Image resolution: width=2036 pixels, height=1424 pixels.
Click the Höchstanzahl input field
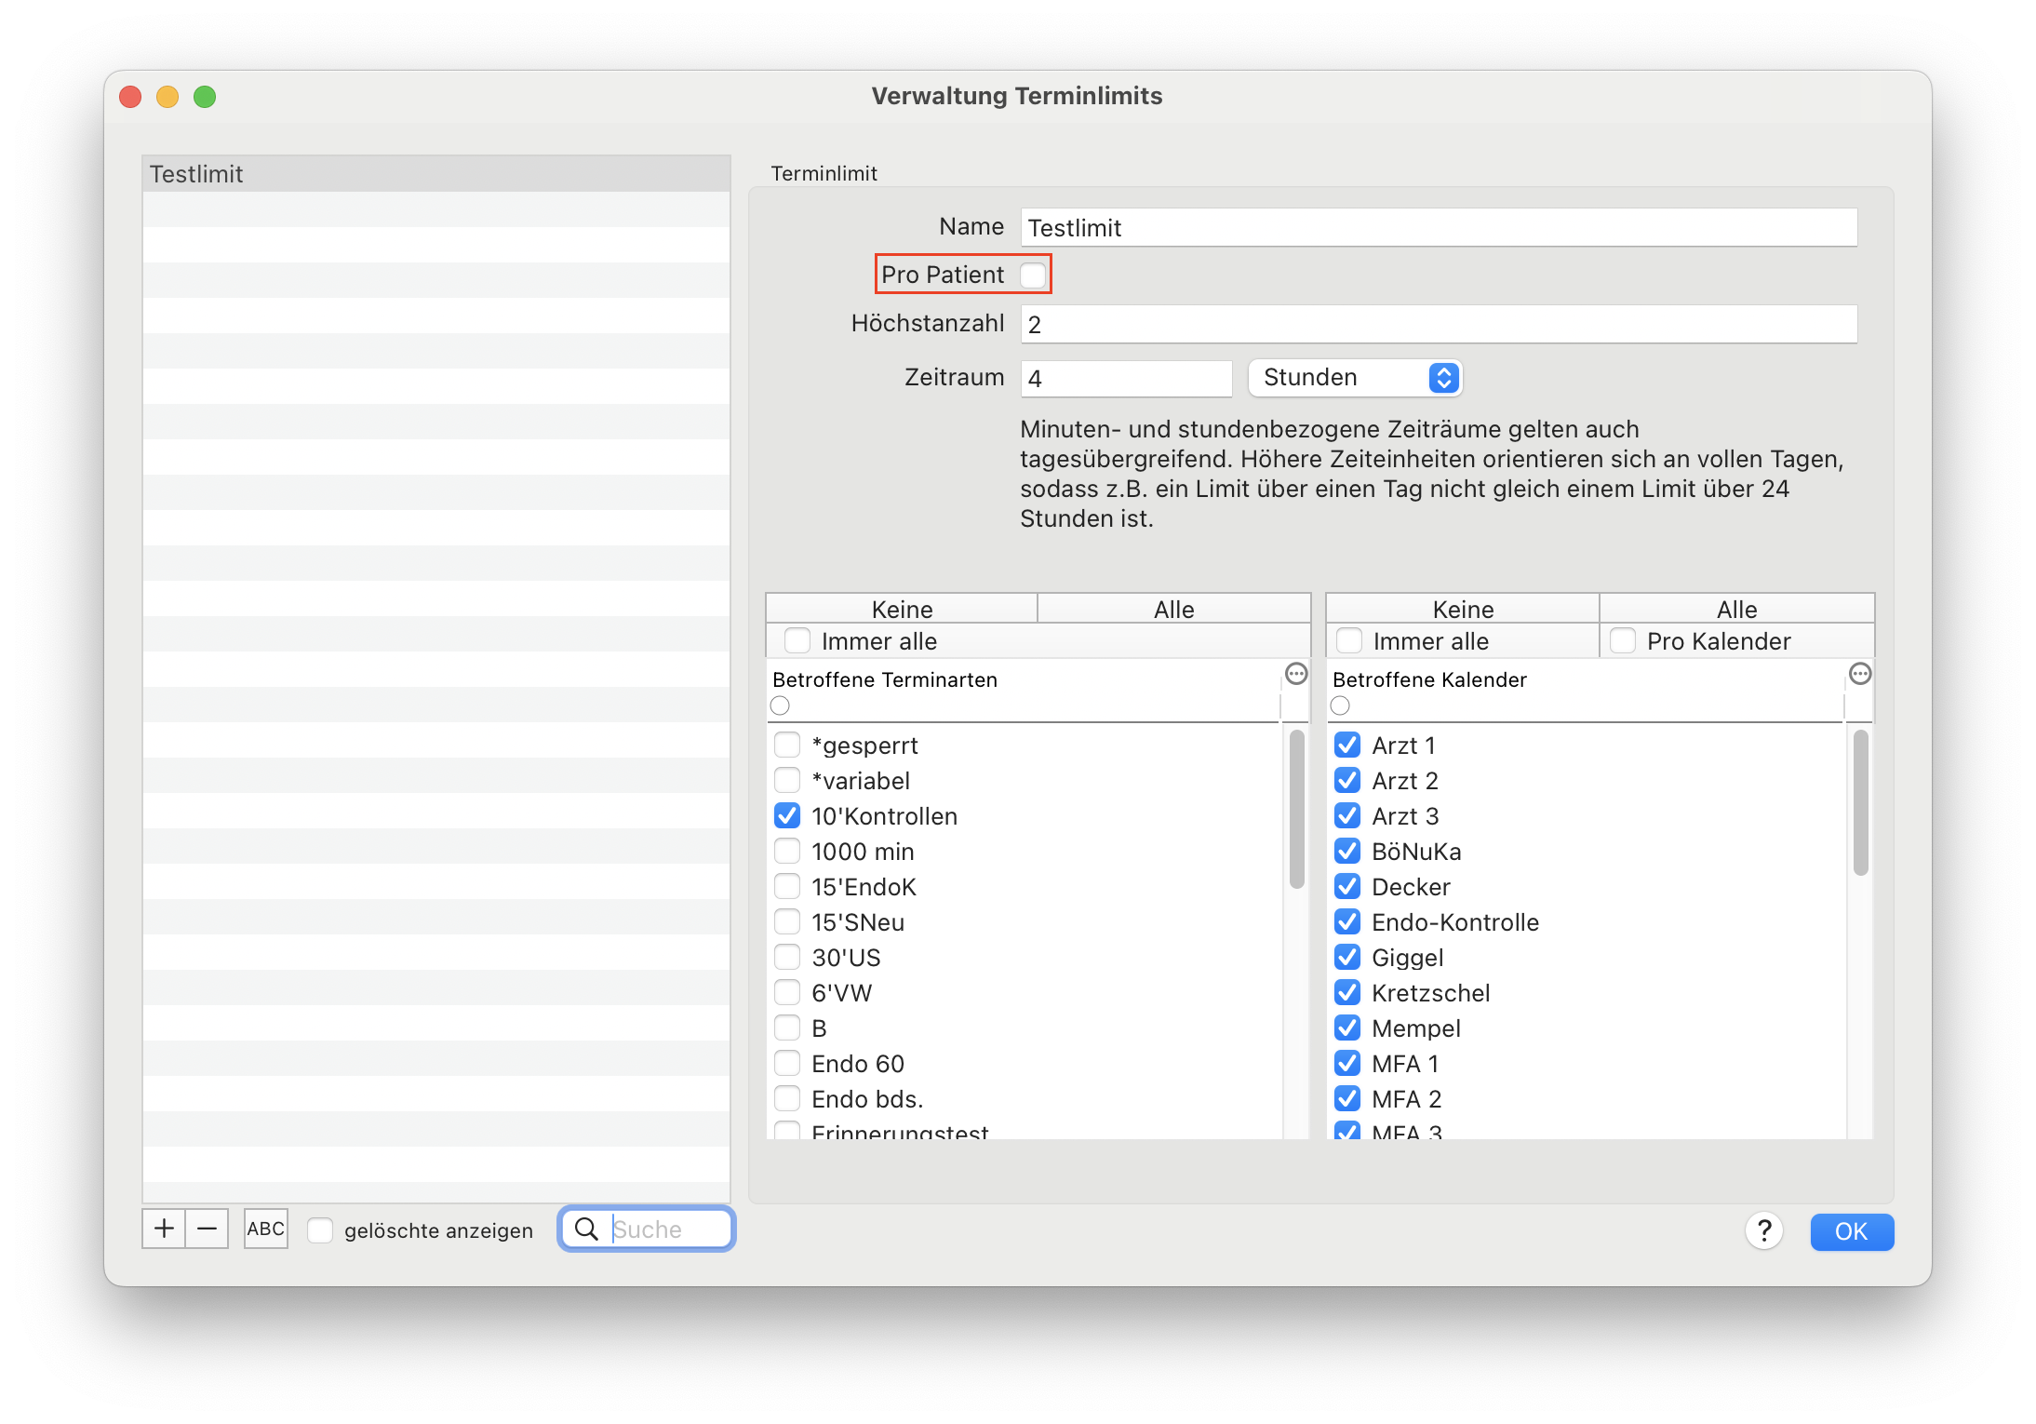[1439, 324]
